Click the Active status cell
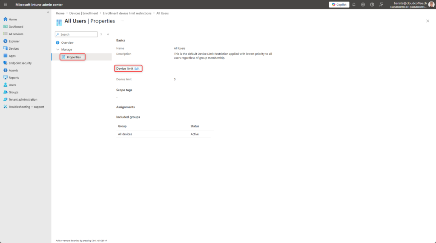Viewport: 436px width, 243px height. pos(195,134)
